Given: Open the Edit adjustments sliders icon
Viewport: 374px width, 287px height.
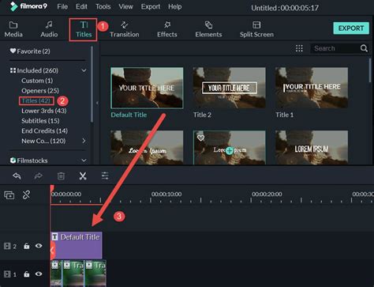Looking at the screenshot, I should coord(105,176).
